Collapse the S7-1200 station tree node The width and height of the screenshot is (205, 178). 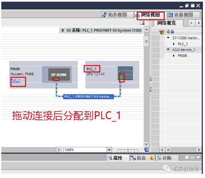coord(168,38)
